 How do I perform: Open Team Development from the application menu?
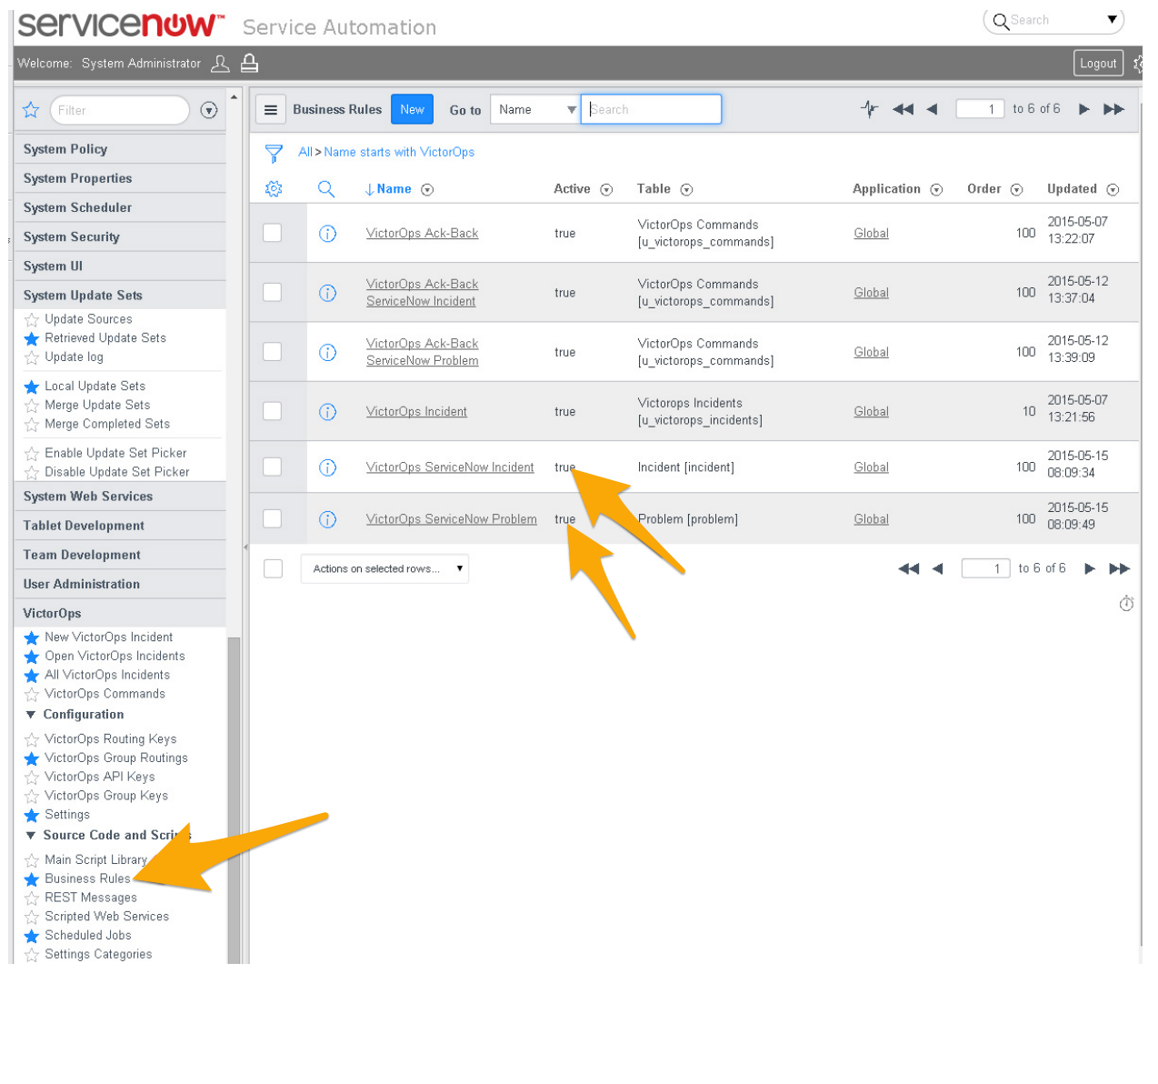[82, 555]
